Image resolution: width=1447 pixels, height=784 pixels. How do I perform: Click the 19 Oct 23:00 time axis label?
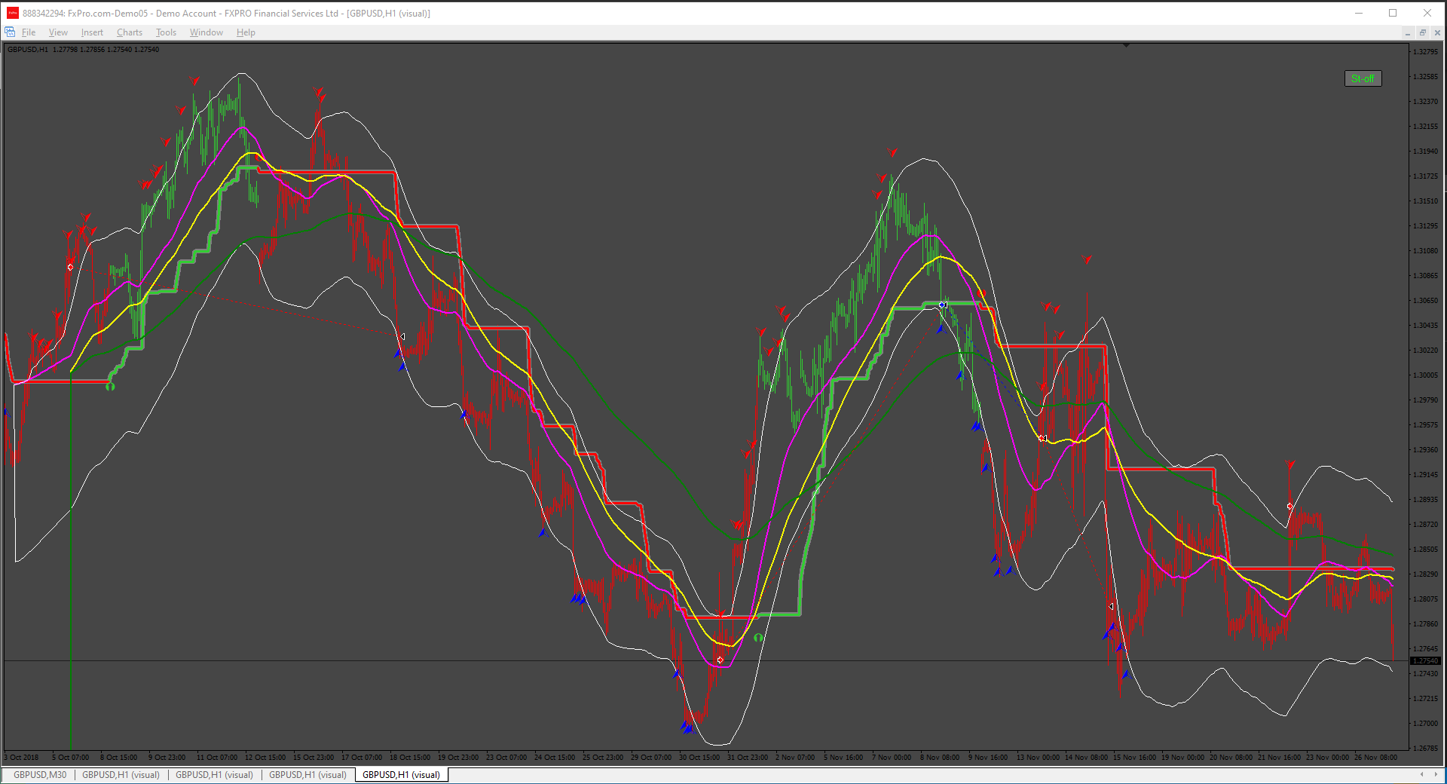pyautogui.click(x=457, y=757)
